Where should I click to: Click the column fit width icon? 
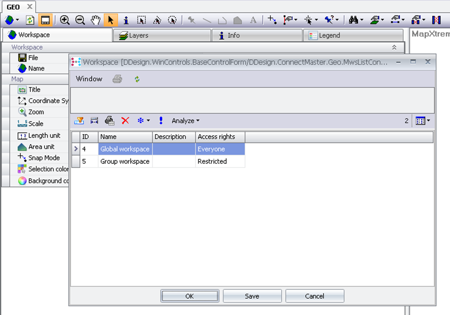point(94,121)
